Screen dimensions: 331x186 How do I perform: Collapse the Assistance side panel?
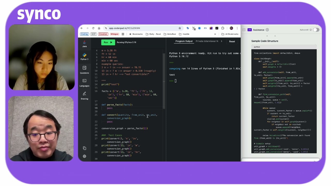[244, 30]
